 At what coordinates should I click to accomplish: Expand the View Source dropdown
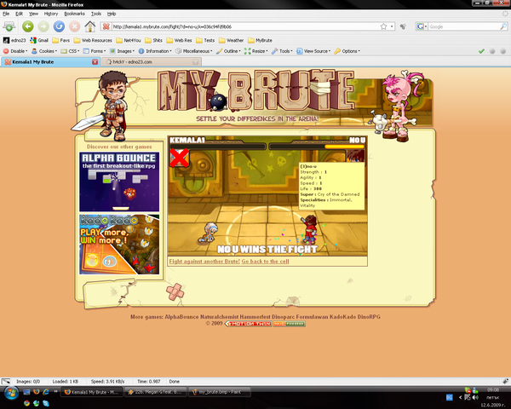(313, 51)
